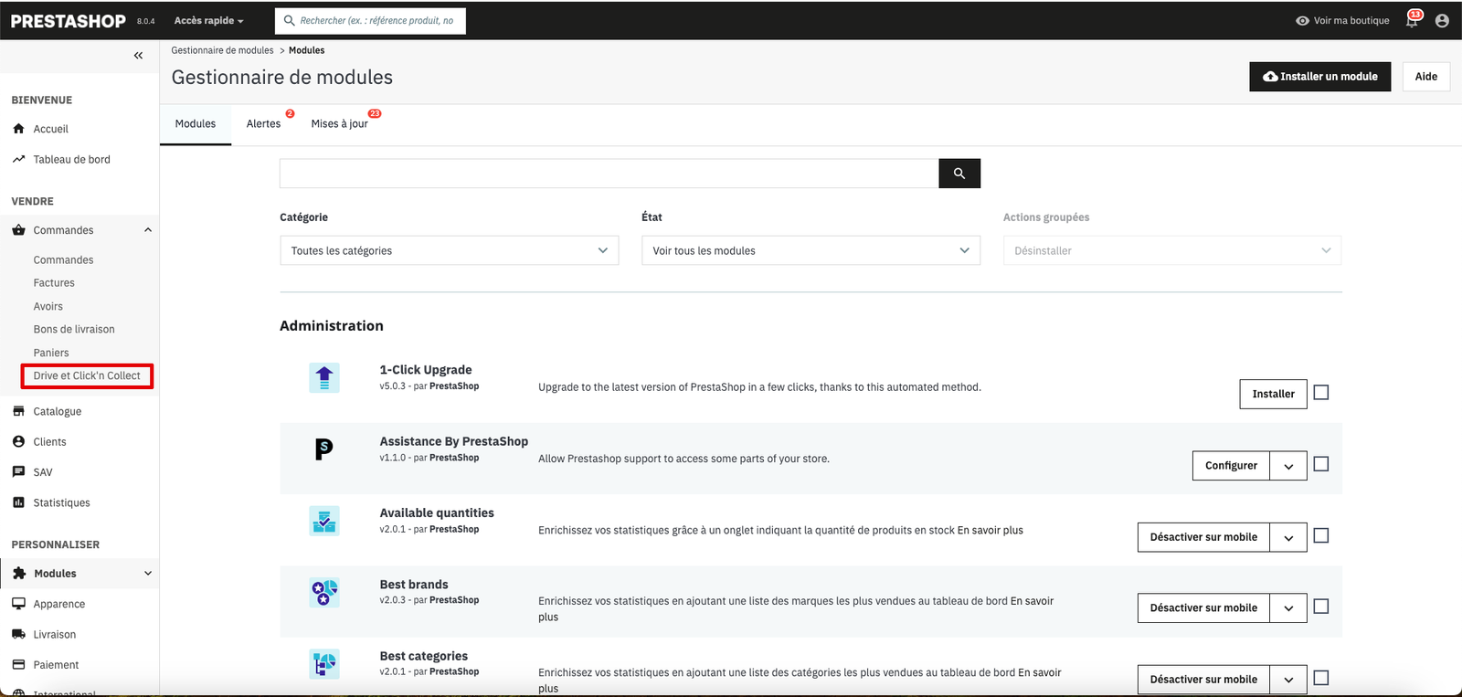The height and width of the screenshot is (697, 1462).
Task: Open Paniers in the sidebar
Action: coord(51,354)
